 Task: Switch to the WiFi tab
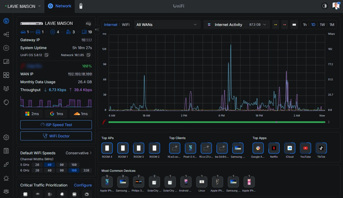pyautogui.click(x=126, y=25)
